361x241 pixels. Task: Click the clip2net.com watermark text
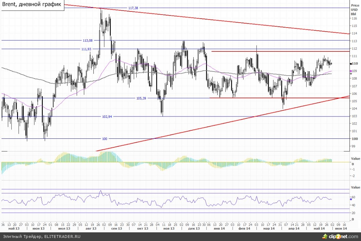click(x=344, y=237)
